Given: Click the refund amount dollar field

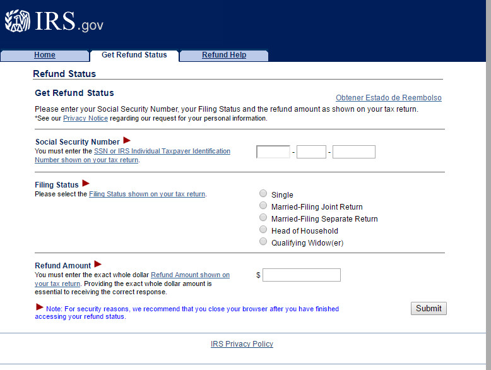Looking at the screenshot, I should [x=302, y=275].
